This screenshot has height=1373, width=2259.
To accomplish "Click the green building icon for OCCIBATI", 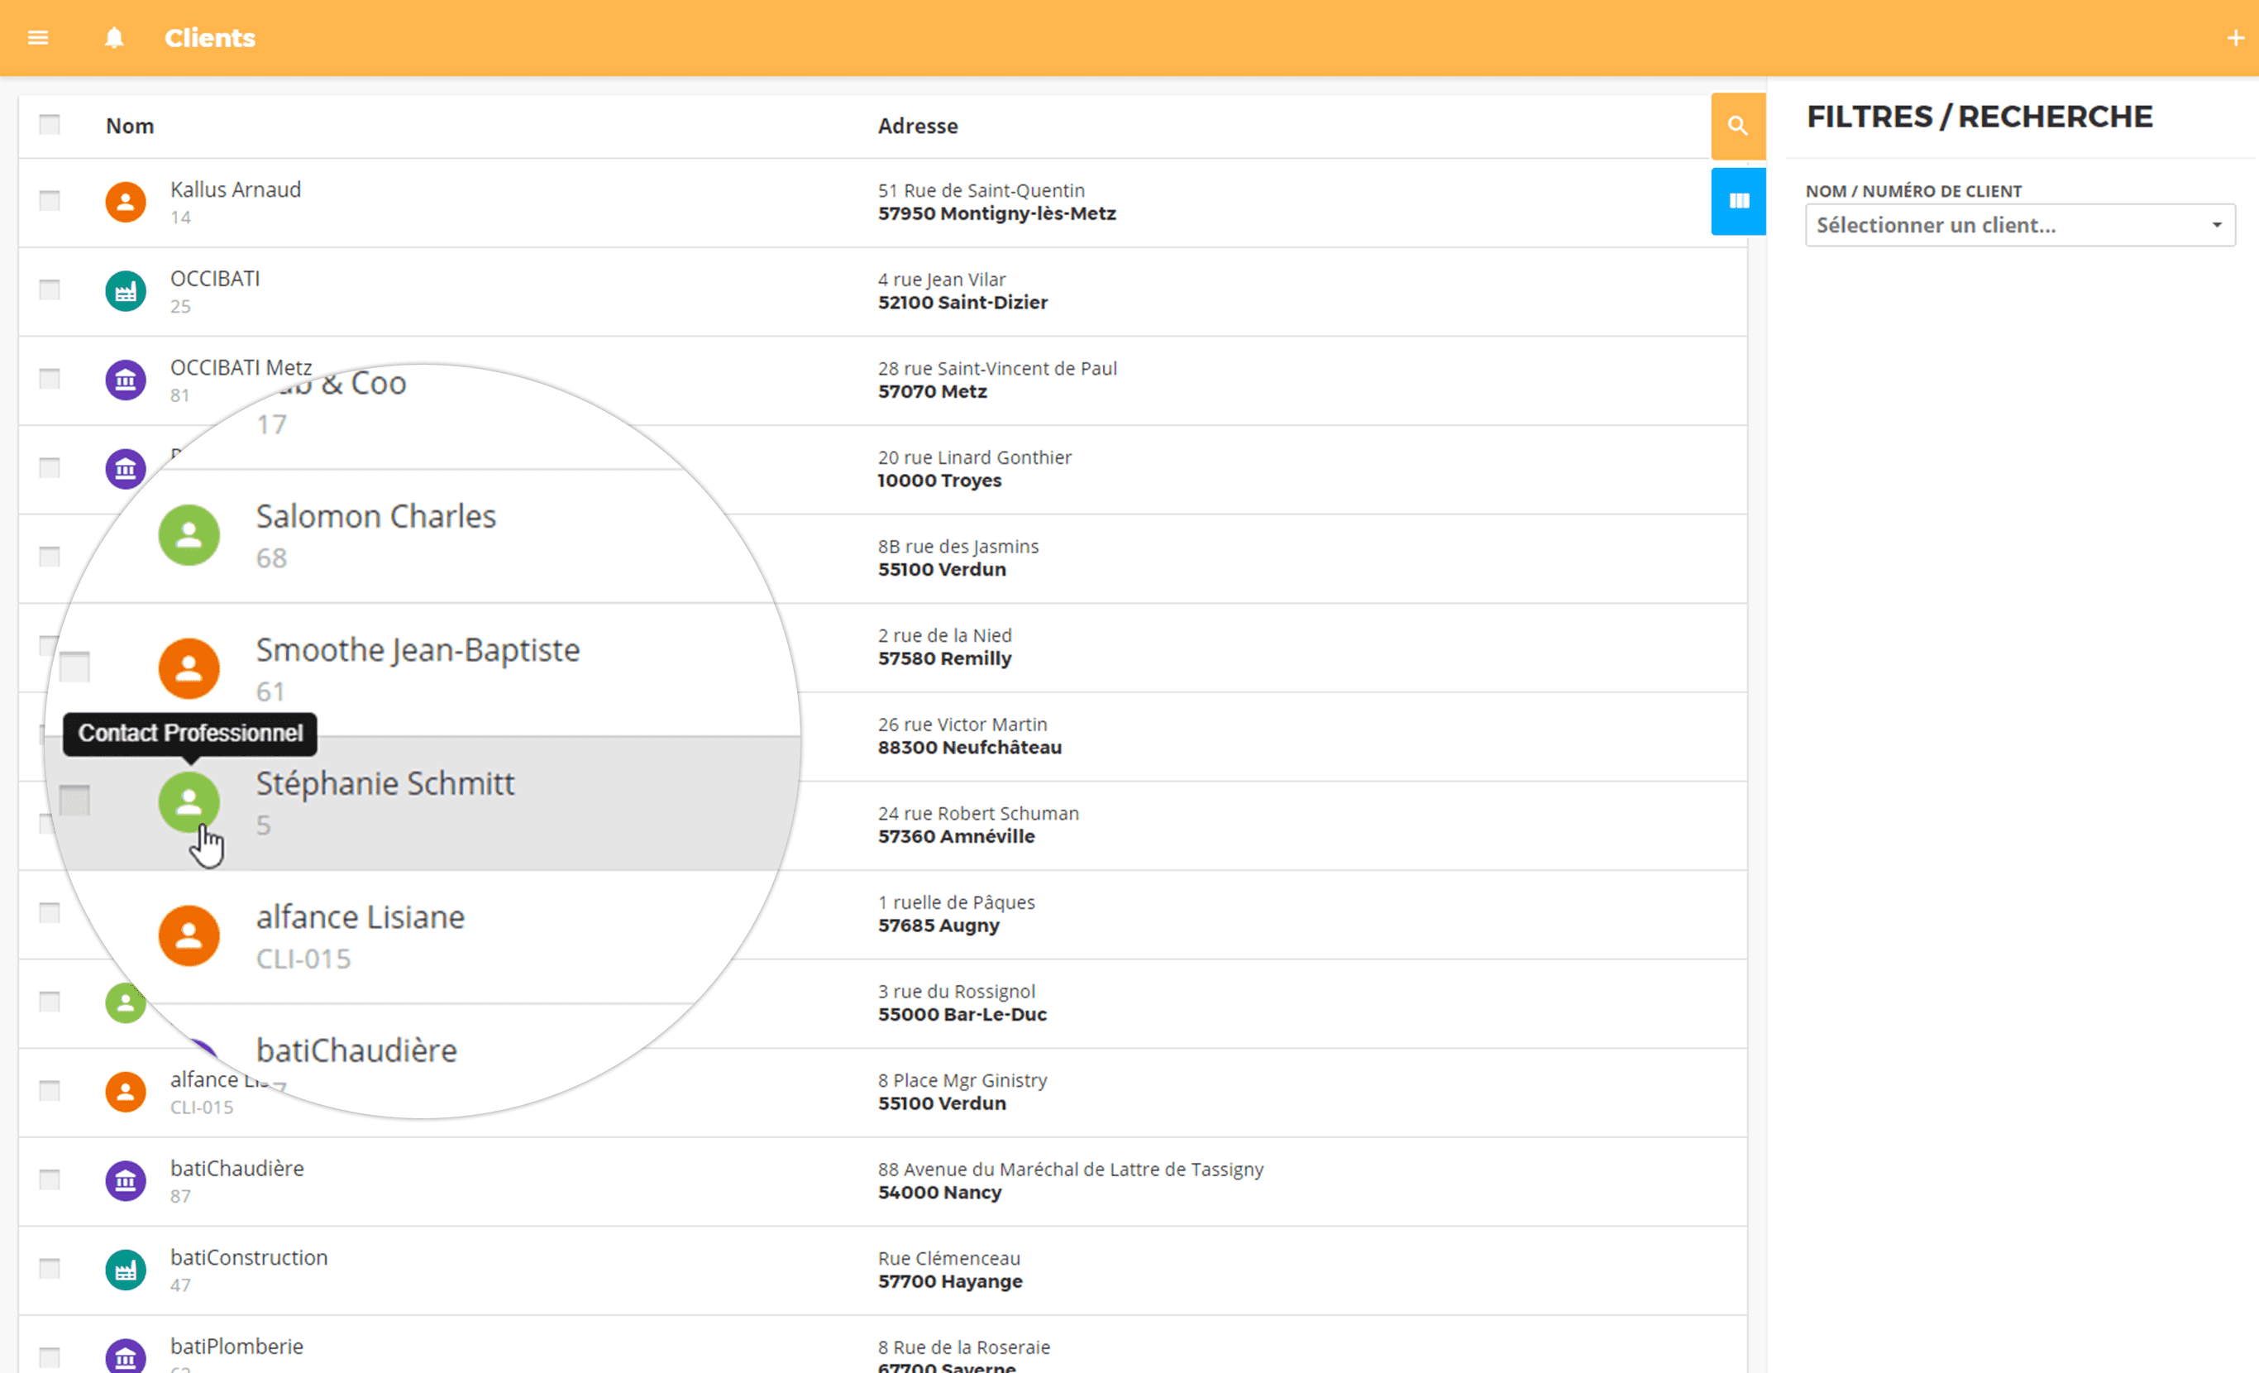I will (x=126, y=290).
